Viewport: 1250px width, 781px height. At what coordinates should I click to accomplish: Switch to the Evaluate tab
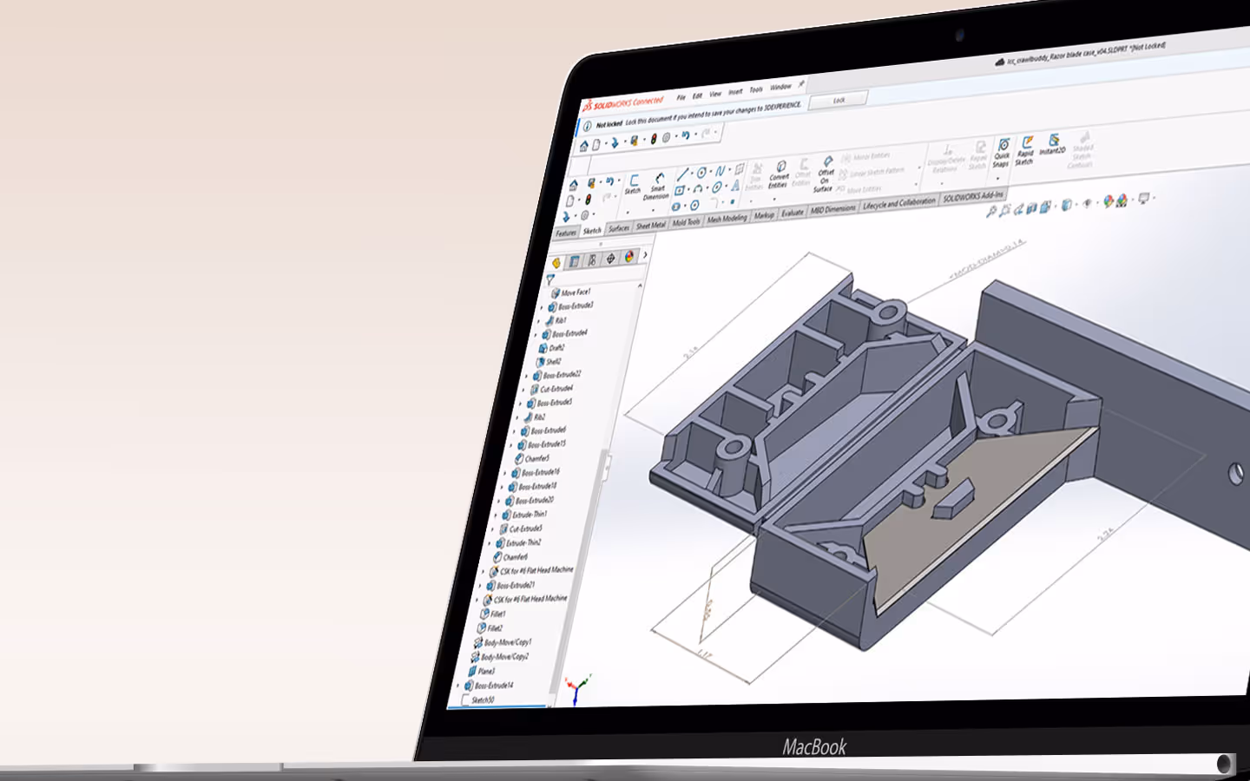pyautogui.click(x=793, y=213)
